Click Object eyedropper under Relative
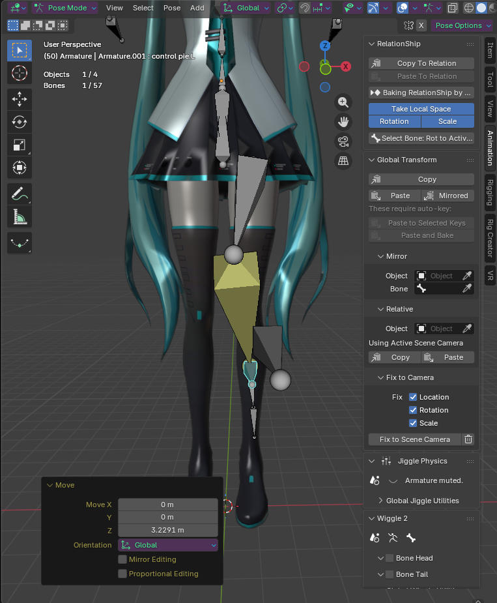 pos(467,329)
